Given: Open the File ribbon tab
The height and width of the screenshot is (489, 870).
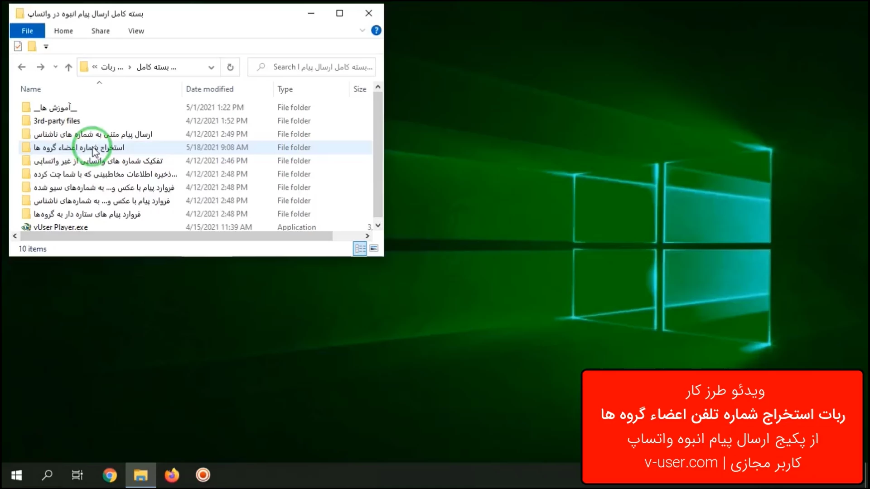Looking at the screenshot, I should [x=27, y=31].
